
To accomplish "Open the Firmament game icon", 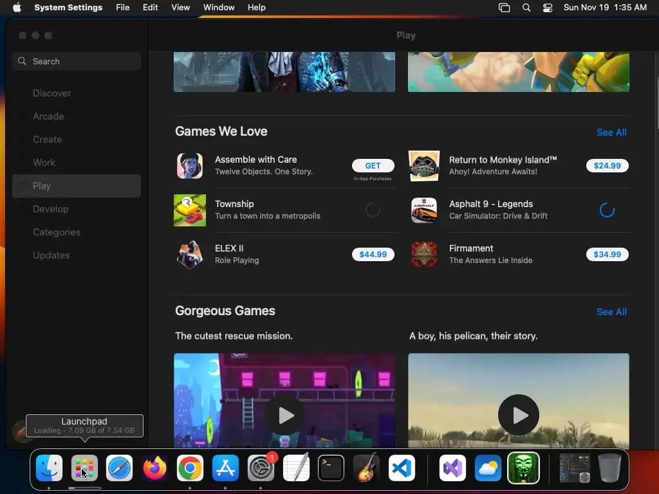I will [424, 255].
